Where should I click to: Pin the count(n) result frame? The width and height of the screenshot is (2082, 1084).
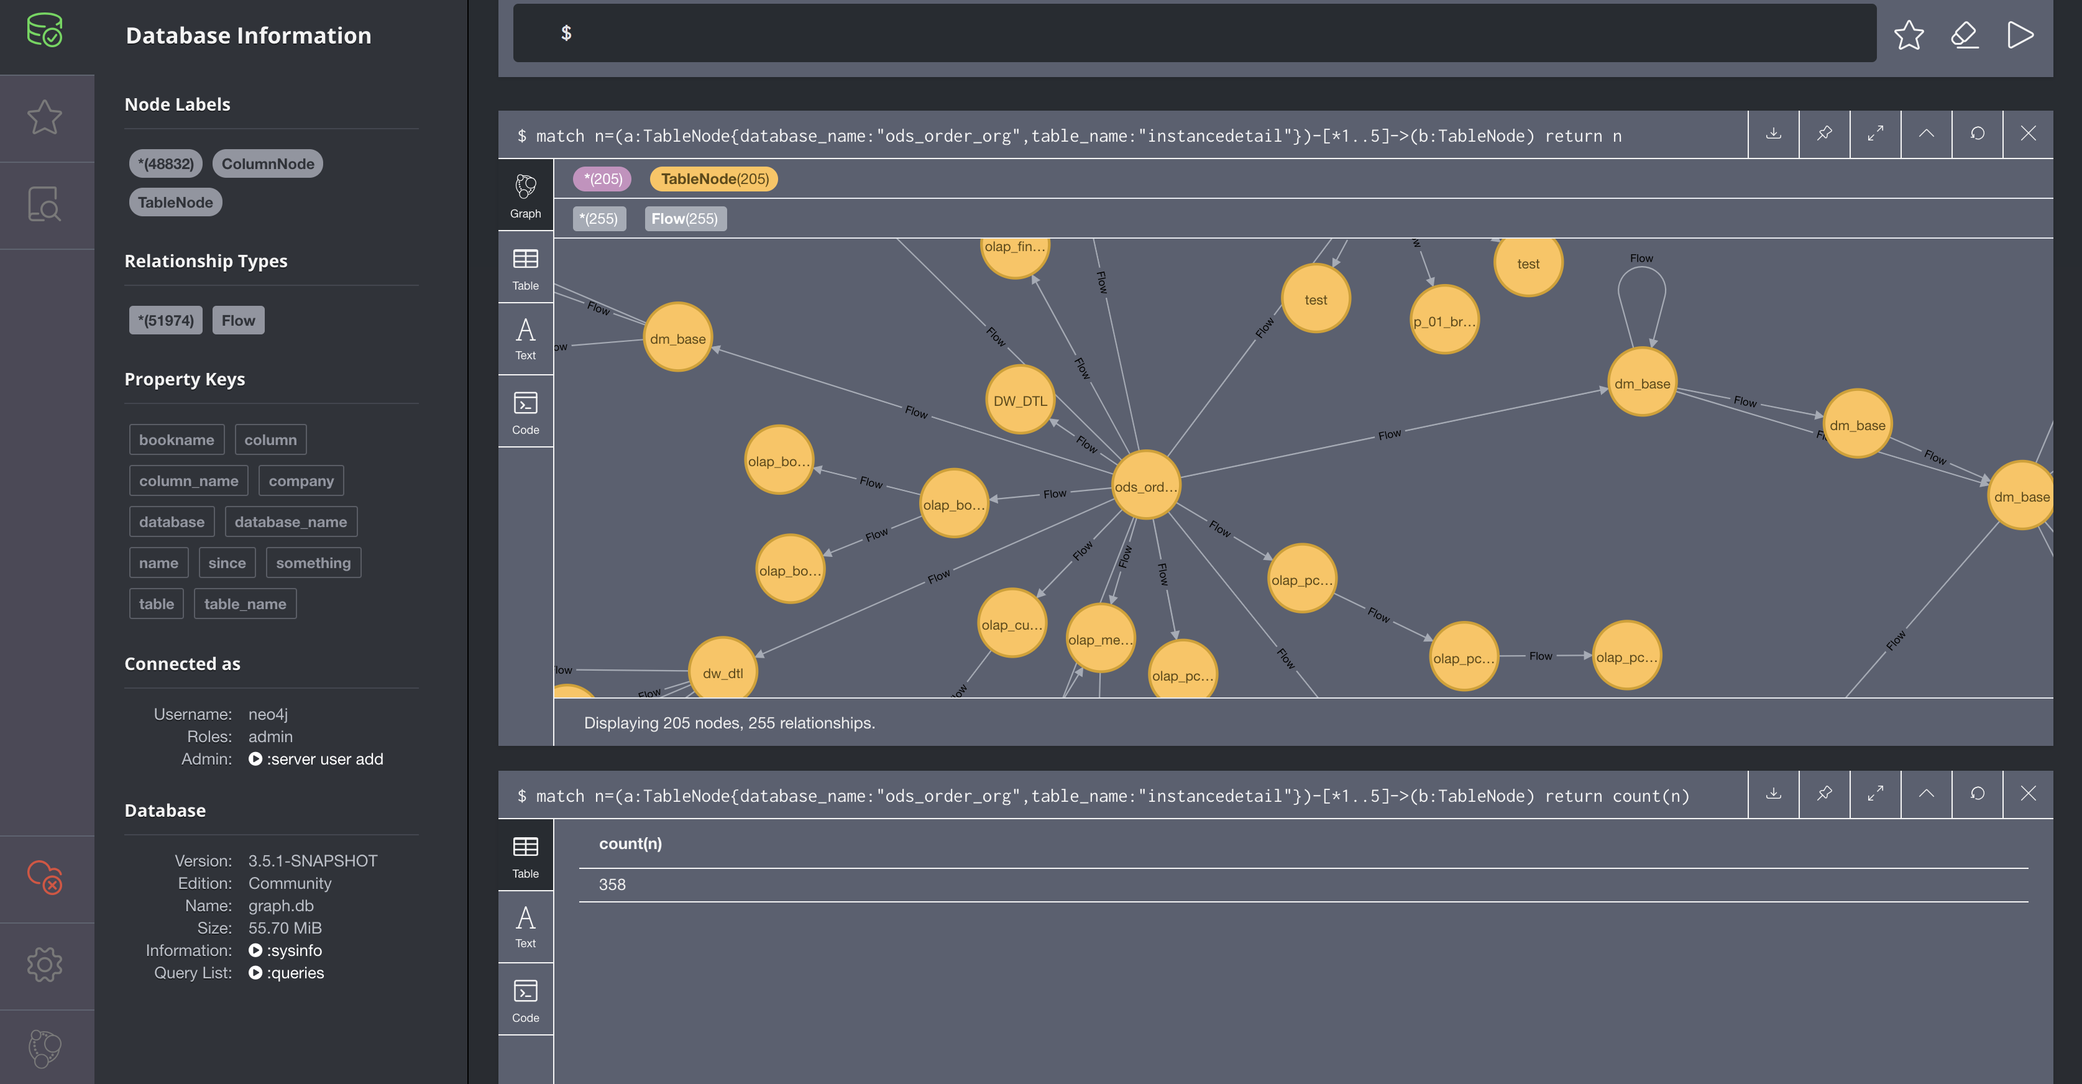tap(1824, 794)
